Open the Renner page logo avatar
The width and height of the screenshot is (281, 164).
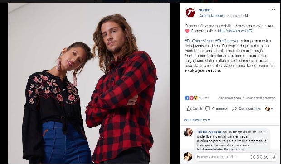(x=190, y=13)
